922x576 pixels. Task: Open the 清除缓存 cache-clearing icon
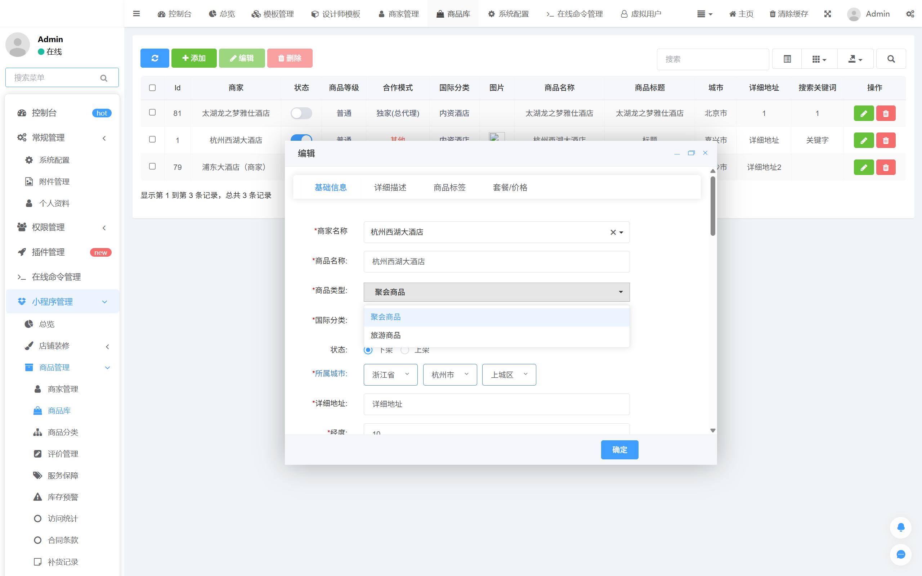click(788, 14)
